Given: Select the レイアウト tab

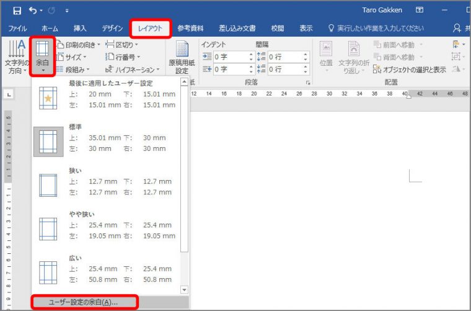Looking at the screenshot, I should pyautogui.click(x=150, y=29).
